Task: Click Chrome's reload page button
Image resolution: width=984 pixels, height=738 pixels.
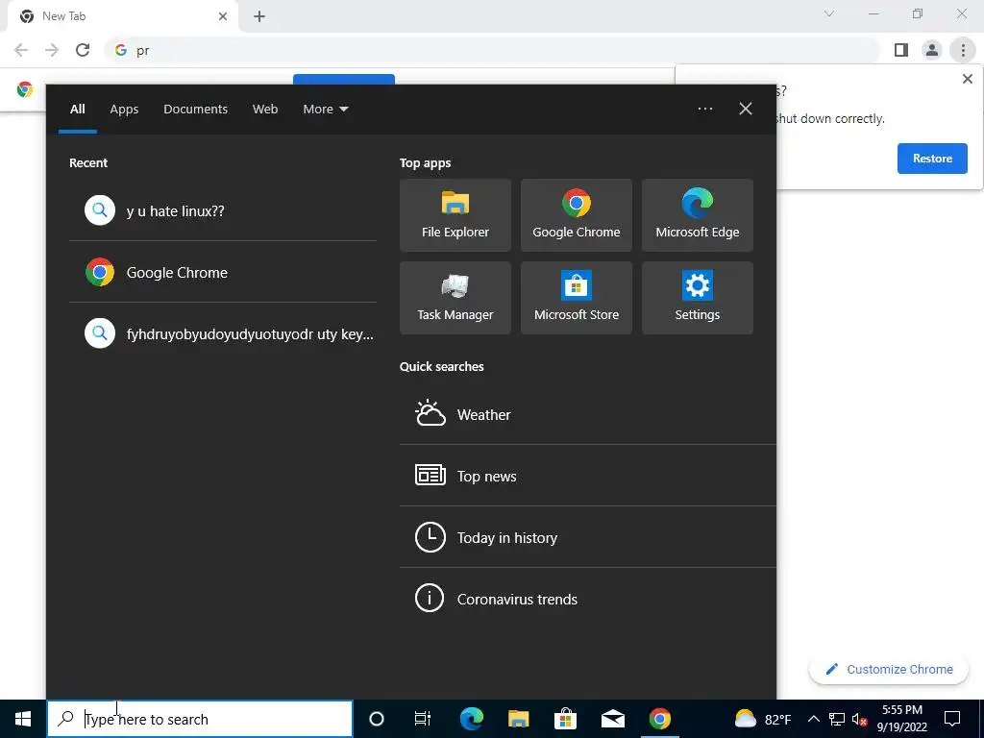Action: pyautogui.click(x=83, y=50)
